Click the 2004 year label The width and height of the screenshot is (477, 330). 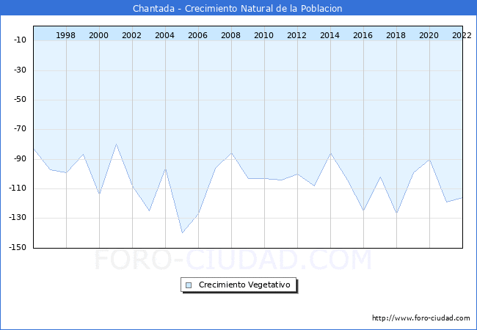(x=164, y=35)
